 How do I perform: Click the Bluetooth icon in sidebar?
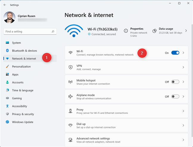7,50
